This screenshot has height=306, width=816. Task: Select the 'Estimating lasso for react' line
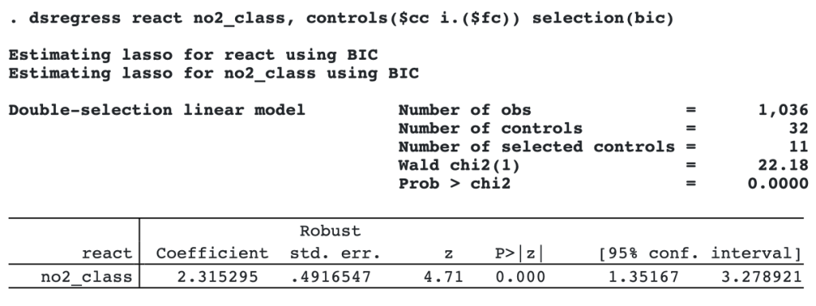point(193,55)
